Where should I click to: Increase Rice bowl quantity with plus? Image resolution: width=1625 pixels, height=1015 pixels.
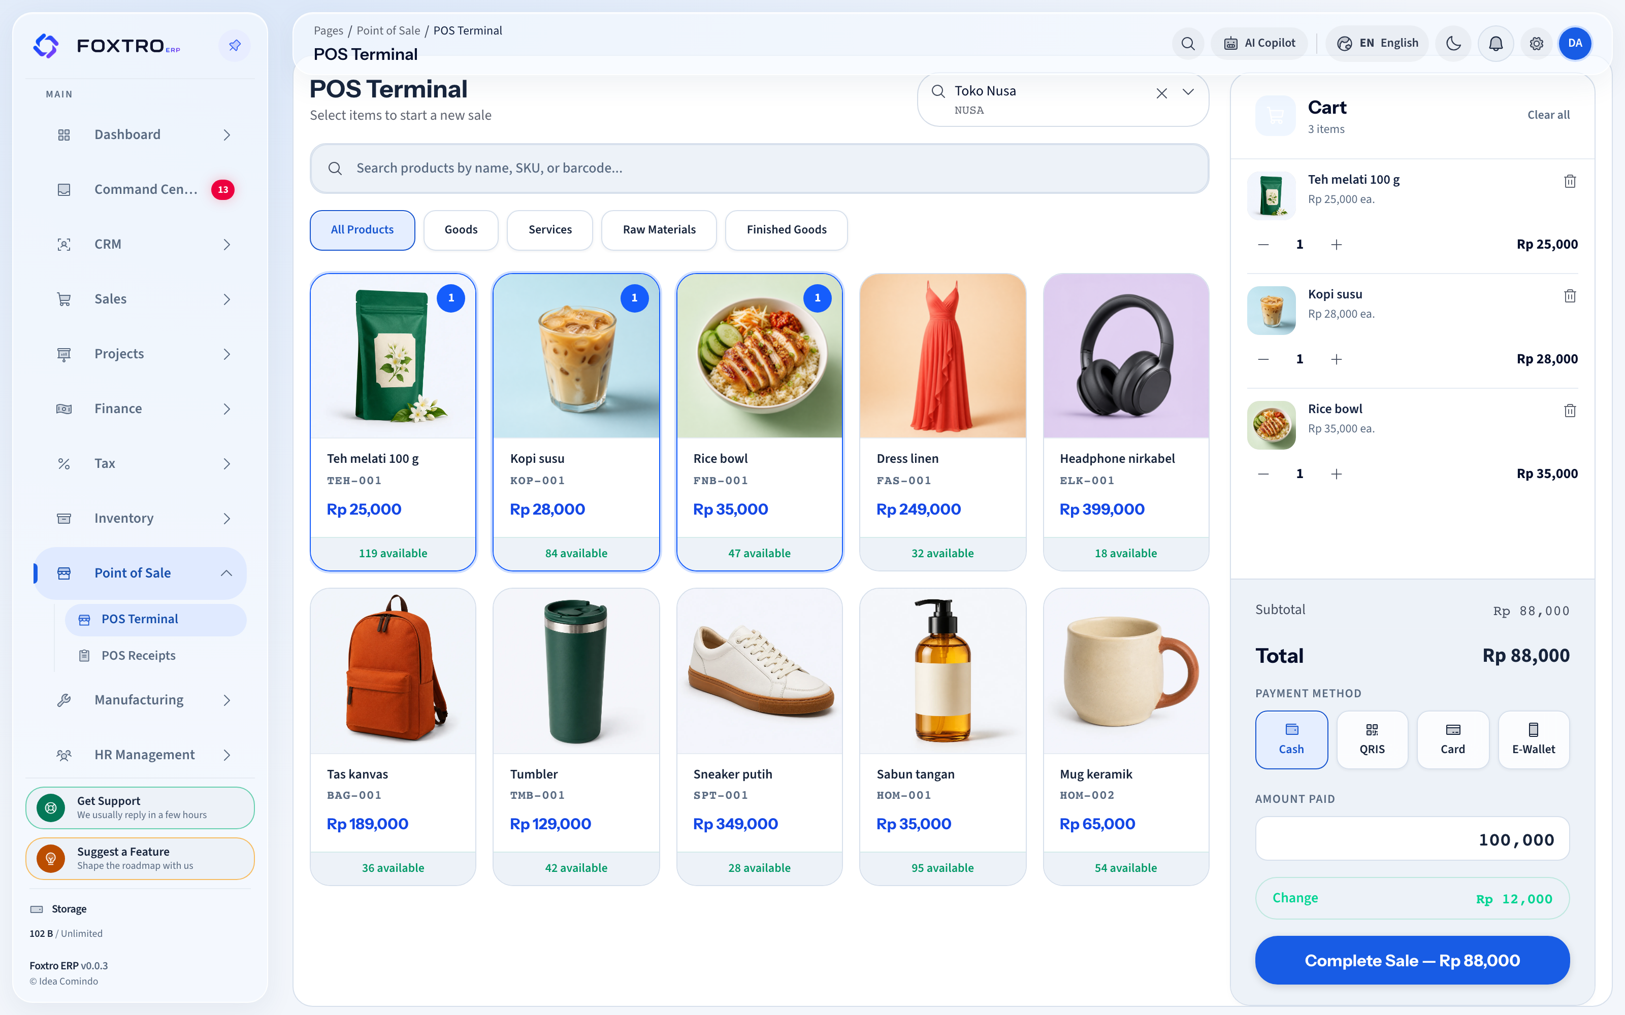1336,475
